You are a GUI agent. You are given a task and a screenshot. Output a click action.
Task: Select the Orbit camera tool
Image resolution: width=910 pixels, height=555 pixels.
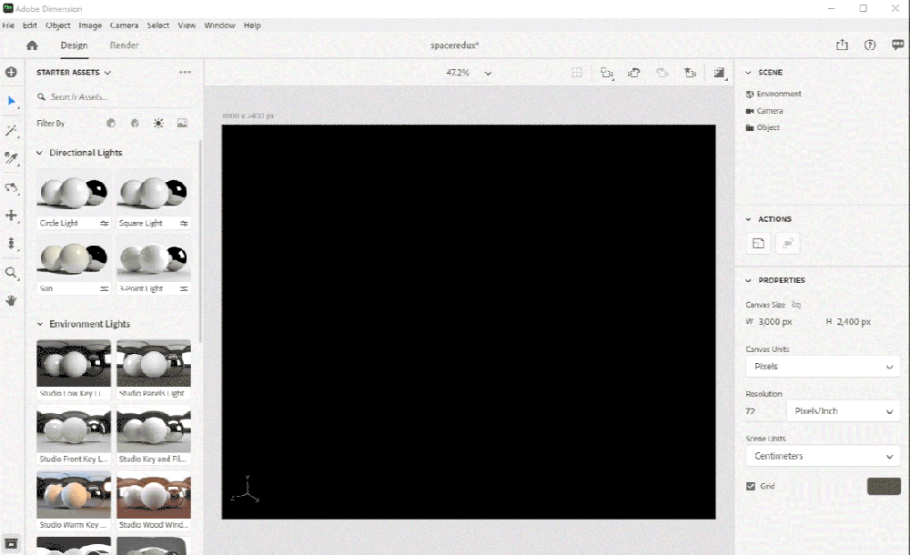12,187
